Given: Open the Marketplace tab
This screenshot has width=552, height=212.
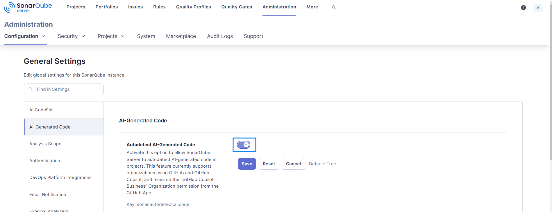Looking at the screenshot, I should point(181,36).
